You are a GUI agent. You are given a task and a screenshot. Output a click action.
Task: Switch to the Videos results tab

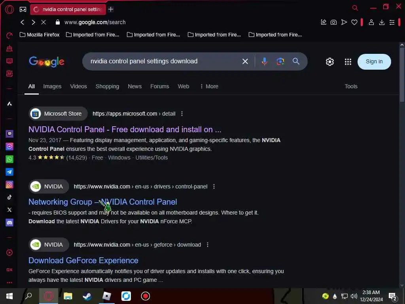(x=79, y=86)
